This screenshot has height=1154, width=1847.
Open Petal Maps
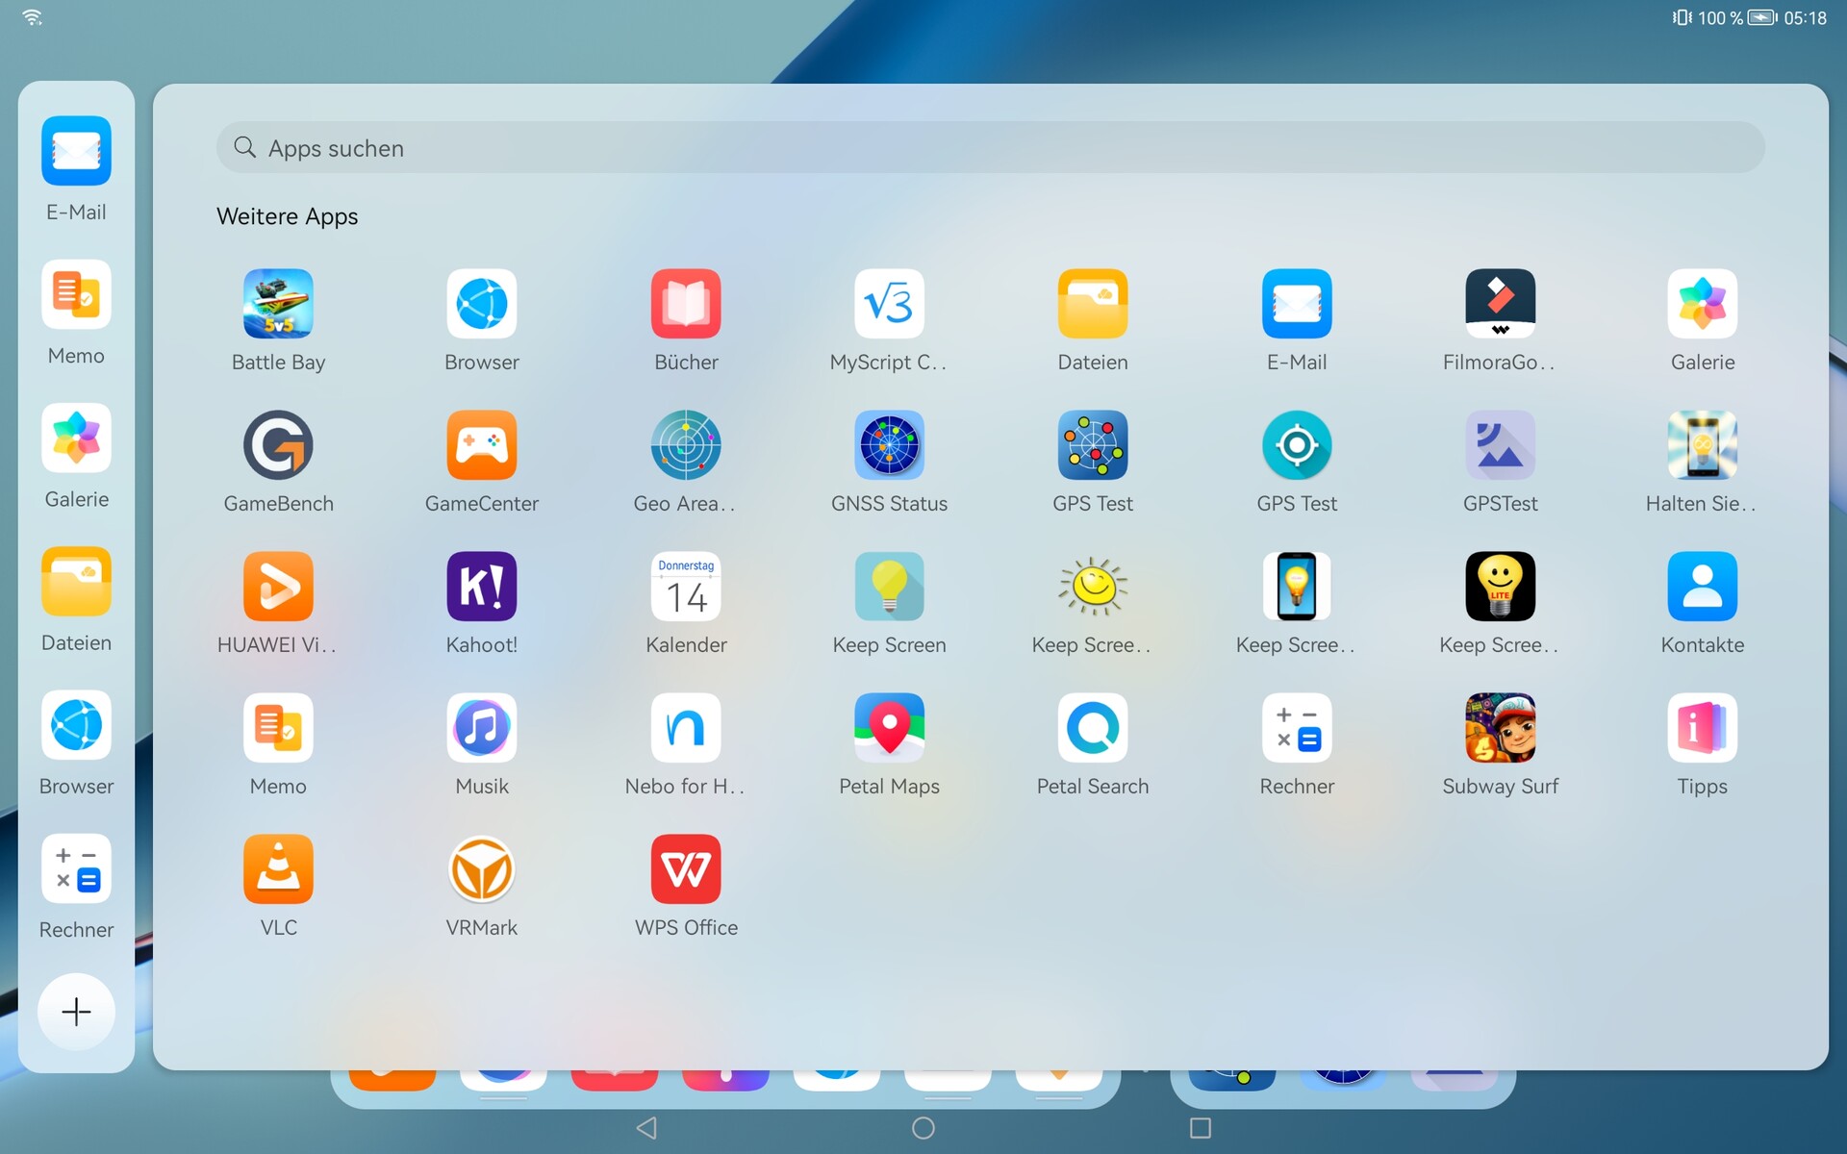tap(889, 728)
